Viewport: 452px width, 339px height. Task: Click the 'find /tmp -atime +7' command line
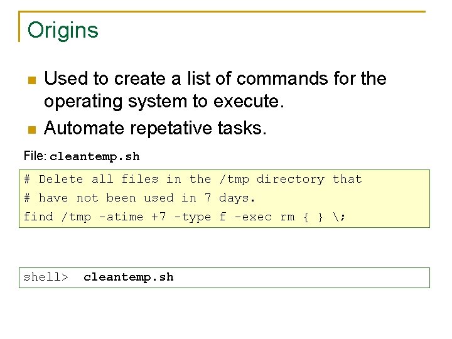tap(185, 217)
